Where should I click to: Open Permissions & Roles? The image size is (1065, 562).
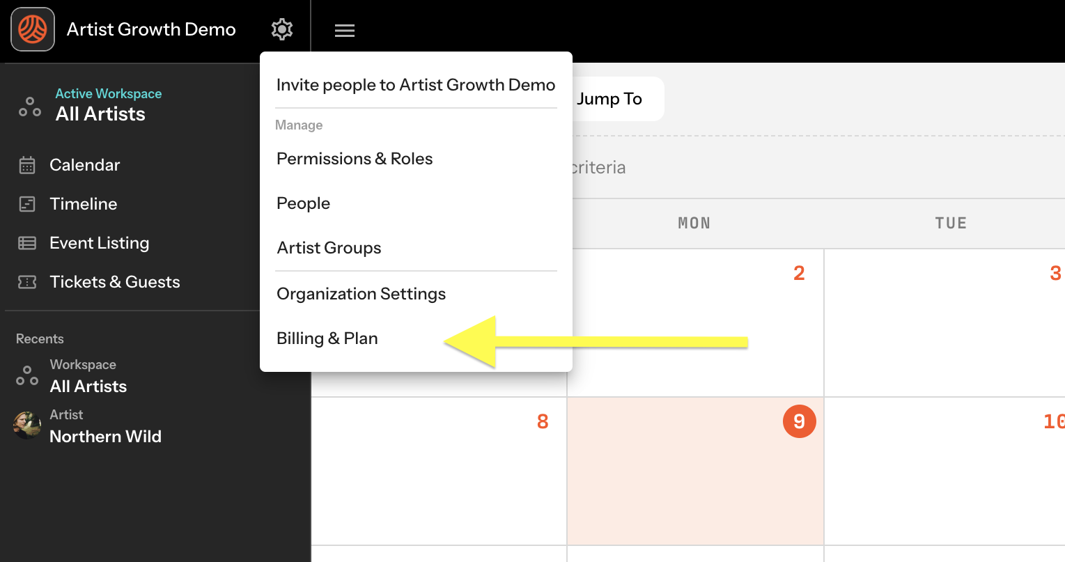(x=355, y=159)
